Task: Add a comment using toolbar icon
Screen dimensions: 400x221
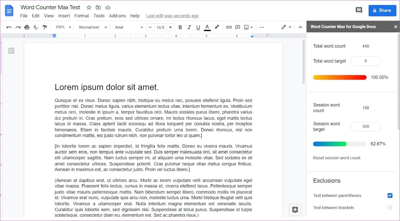Action: (238, 27)
